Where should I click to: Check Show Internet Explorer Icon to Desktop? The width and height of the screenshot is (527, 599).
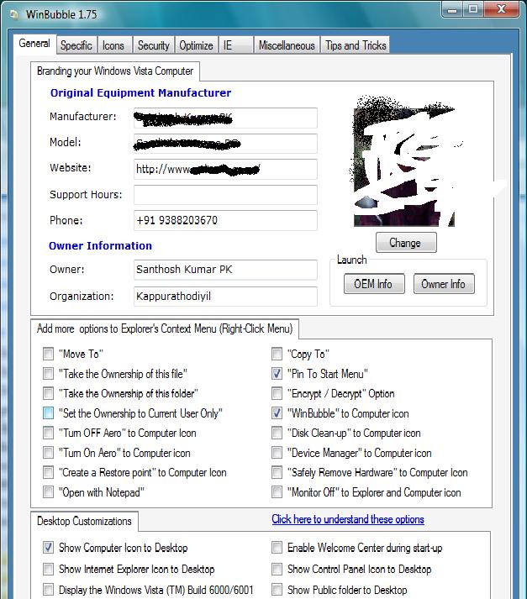[x=48, y=570]
